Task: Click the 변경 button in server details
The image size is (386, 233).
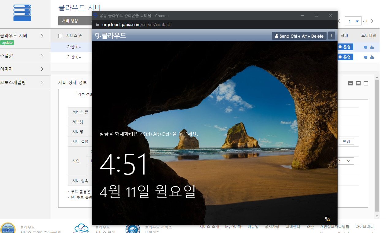Action: [x=346, y=141]
